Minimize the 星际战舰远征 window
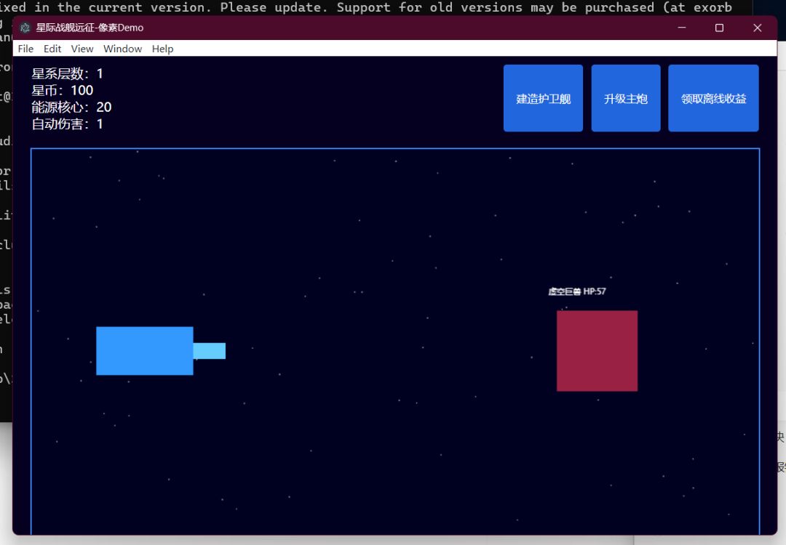This screenshot has height=545, width=786. click(x=682, y=28)
